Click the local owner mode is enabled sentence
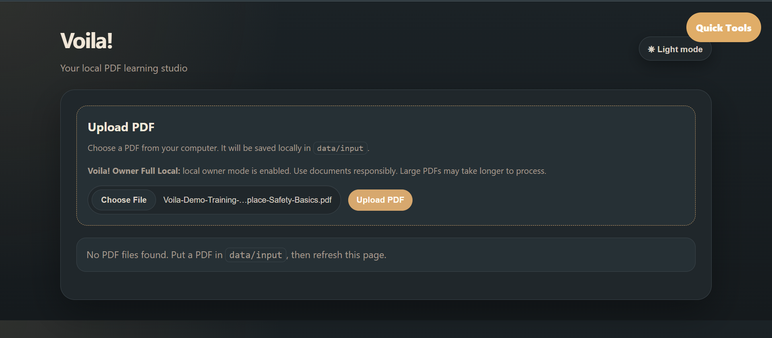Viewport: 772px width, 338px height. click(x=237, y=171)
